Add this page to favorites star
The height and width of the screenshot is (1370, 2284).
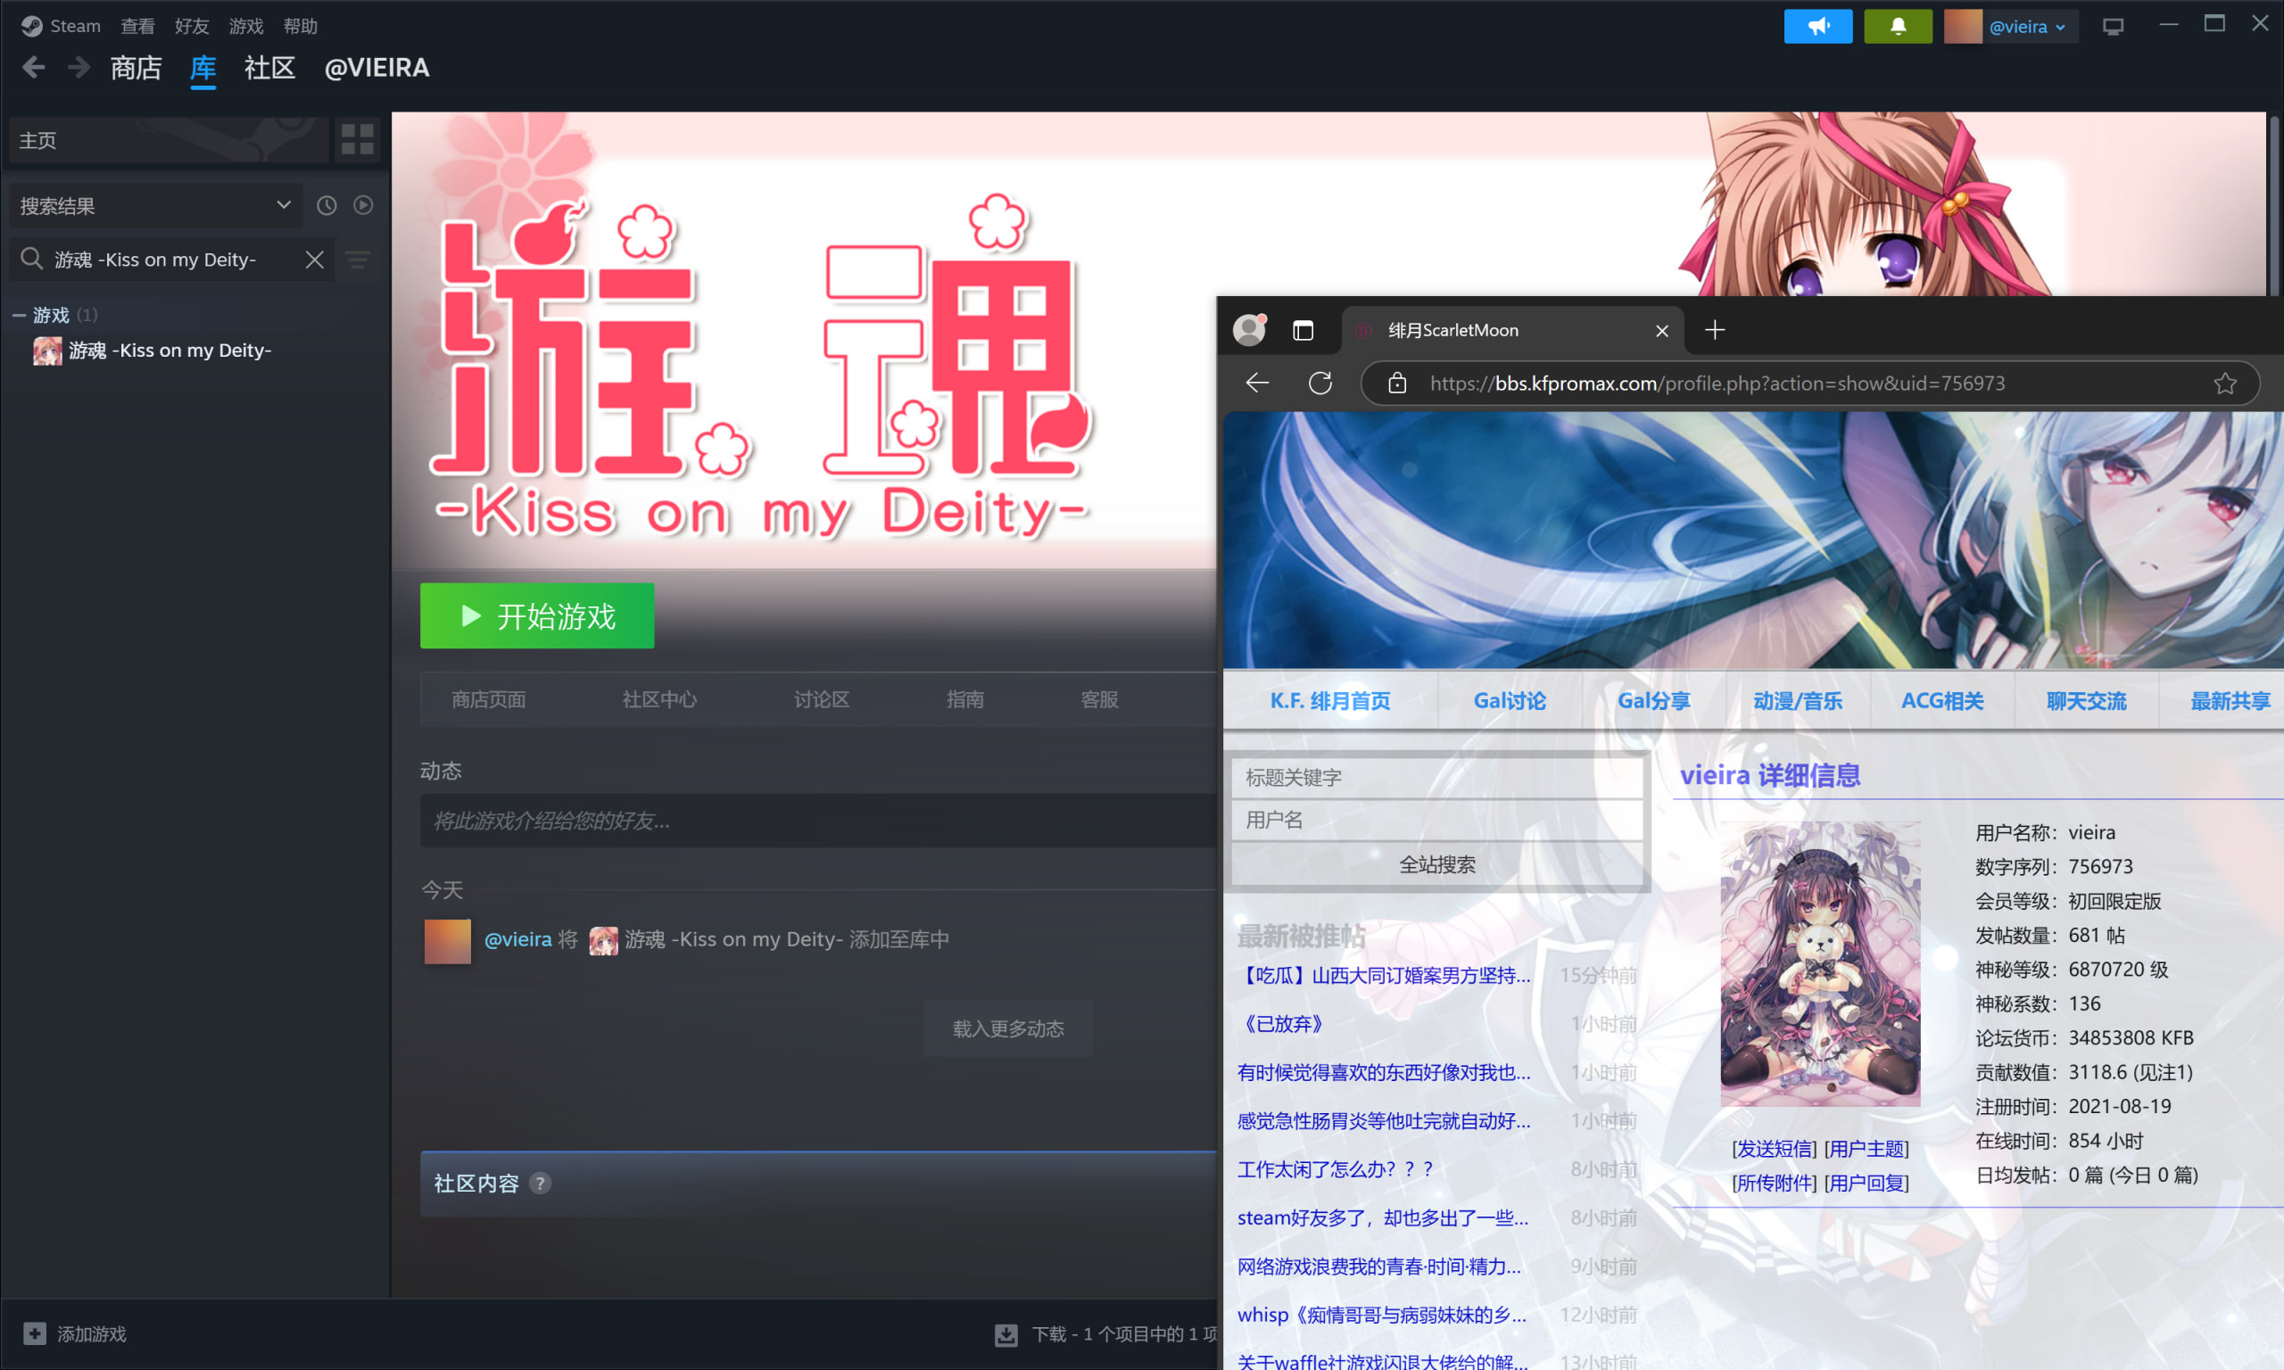(2225, 383)
